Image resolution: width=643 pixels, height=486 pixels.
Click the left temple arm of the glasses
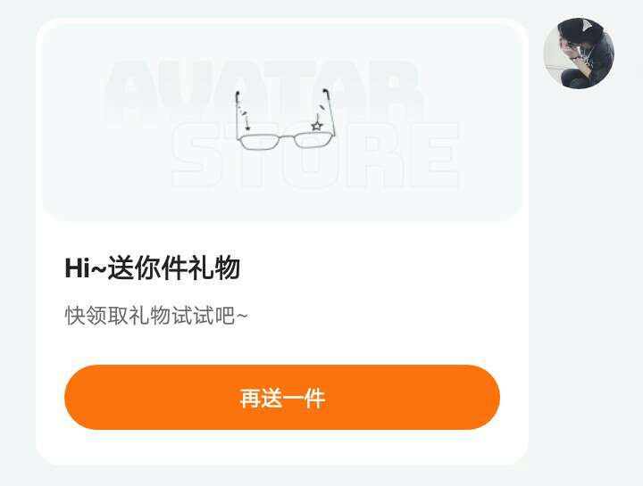pyautogui.click(x=237, y=115)
